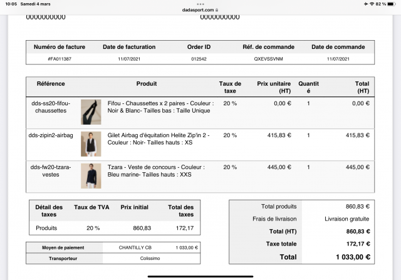Click the Colissimo carrier cell
The image size is (401, 280).
[x=148, y=257]
